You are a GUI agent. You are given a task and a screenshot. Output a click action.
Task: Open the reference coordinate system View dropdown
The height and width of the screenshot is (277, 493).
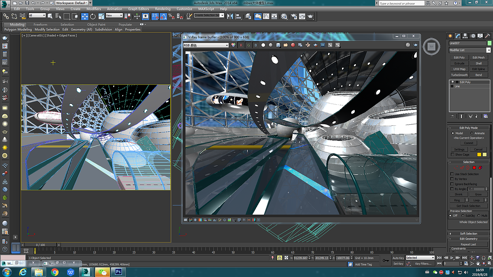(x=114, y=16)
